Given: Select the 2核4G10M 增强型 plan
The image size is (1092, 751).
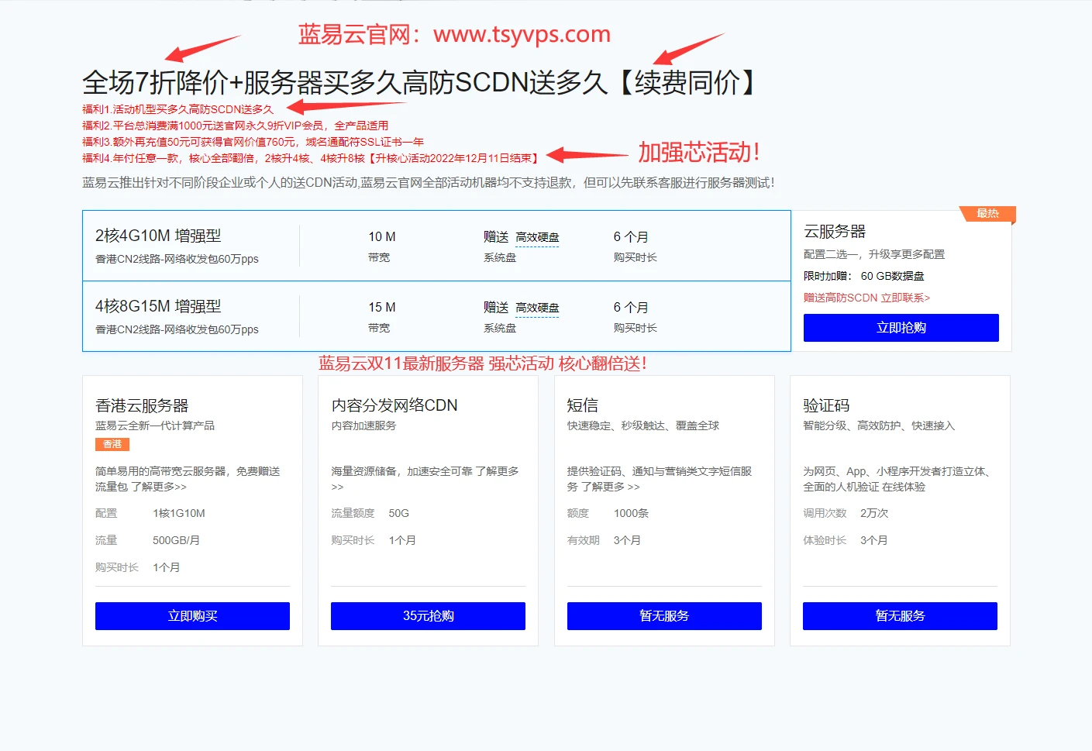Looking at the screenshot, I should point(158,236).
